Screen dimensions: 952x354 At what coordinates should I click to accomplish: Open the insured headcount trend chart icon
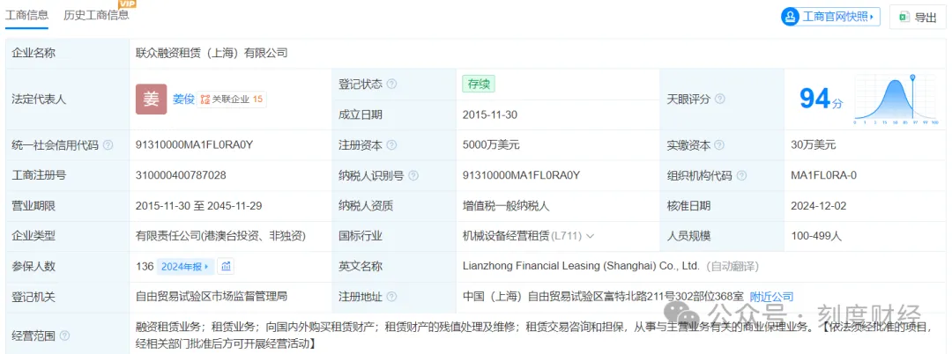pos(227,266)
